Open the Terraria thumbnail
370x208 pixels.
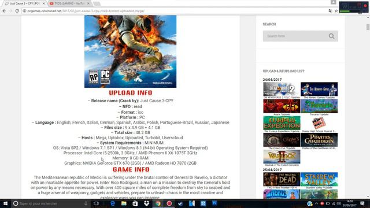click(x=319, y=106)
